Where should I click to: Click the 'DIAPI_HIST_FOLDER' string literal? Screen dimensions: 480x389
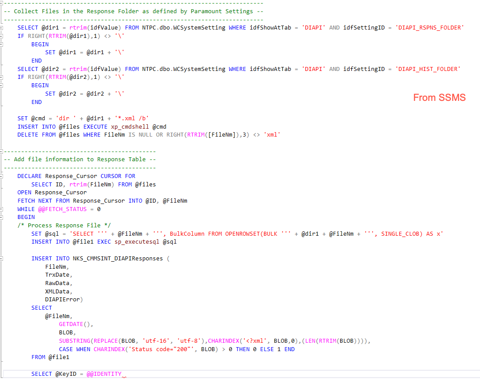point(428,69)
